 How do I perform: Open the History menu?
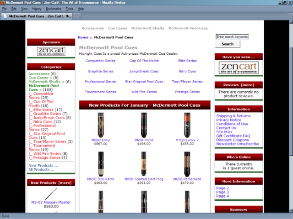click(37, 9)
